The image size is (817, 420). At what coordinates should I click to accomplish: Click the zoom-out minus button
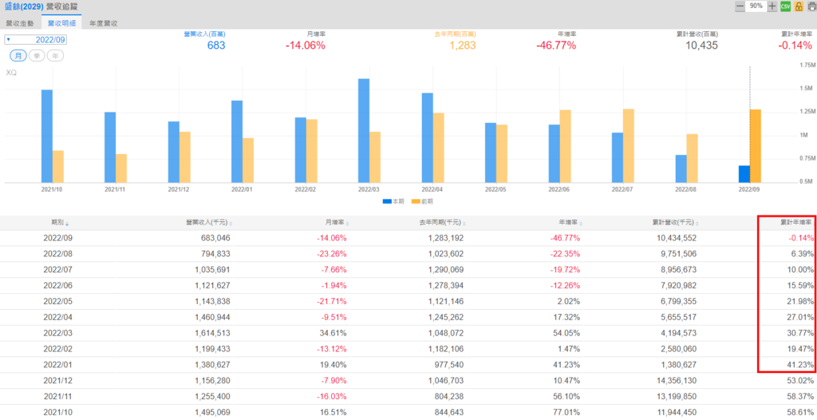(740, 6)
